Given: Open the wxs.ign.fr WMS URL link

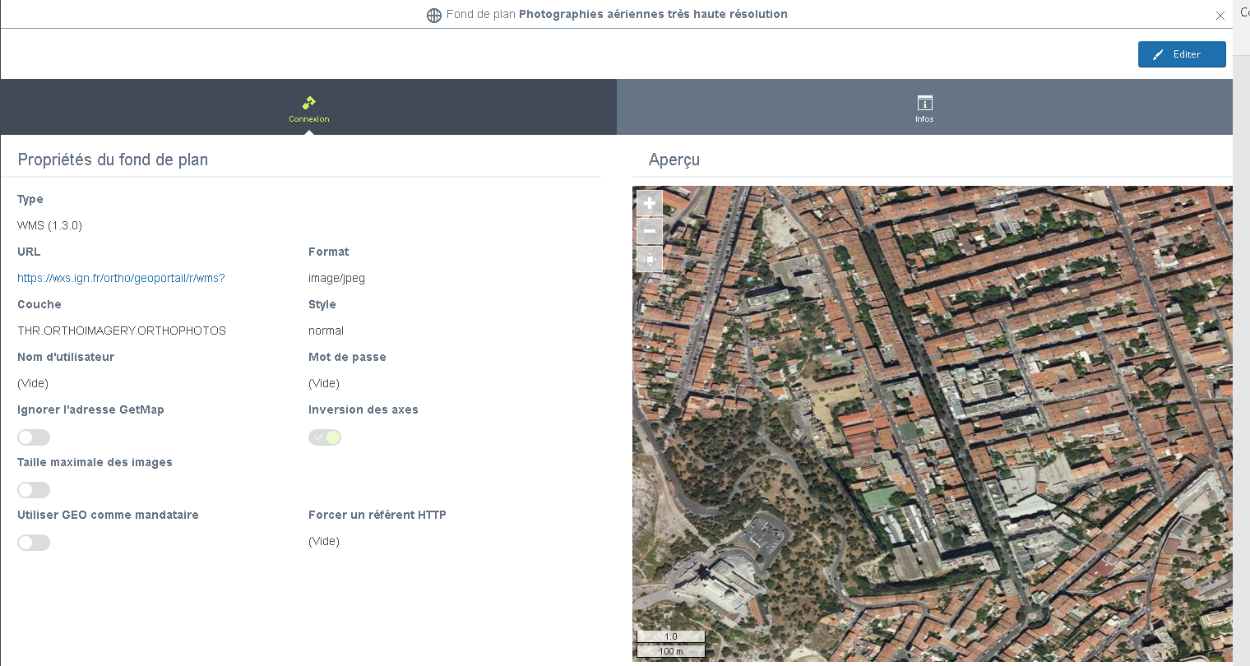Looking at the screenshot, I should pyautogui.click(x=121, y=278).
